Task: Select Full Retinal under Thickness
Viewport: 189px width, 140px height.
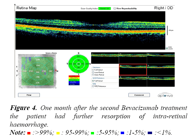Action: pyautogui.click(x=93, y=70)
